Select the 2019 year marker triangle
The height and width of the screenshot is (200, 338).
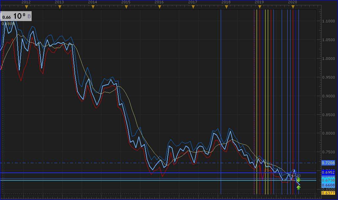pyautogui.click(x=260, y=7)
